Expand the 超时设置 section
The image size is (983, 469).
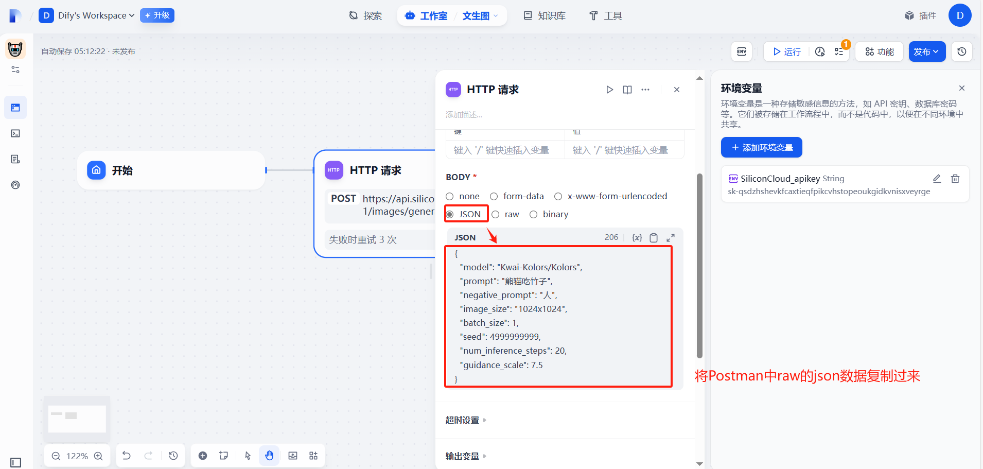click(x=466, y=420)
